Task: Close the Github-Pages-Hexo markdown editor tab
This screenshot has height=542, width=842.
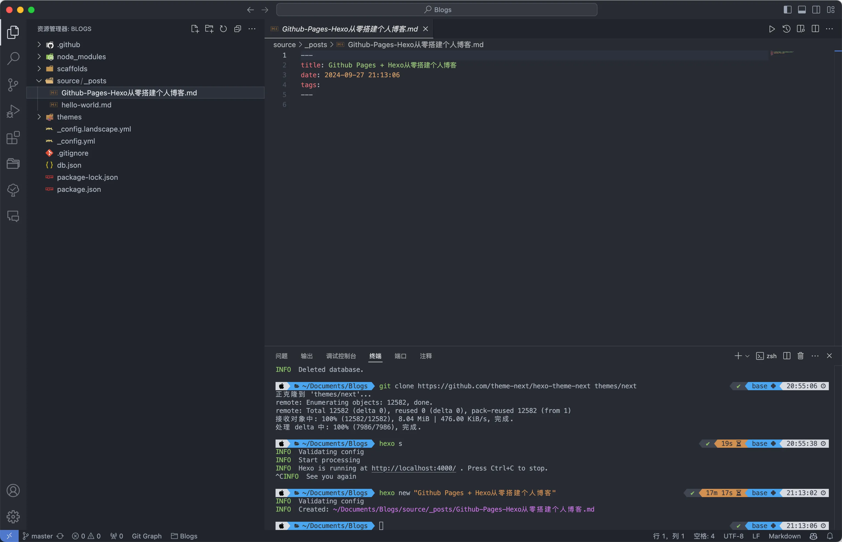Action: coord(425,29)
